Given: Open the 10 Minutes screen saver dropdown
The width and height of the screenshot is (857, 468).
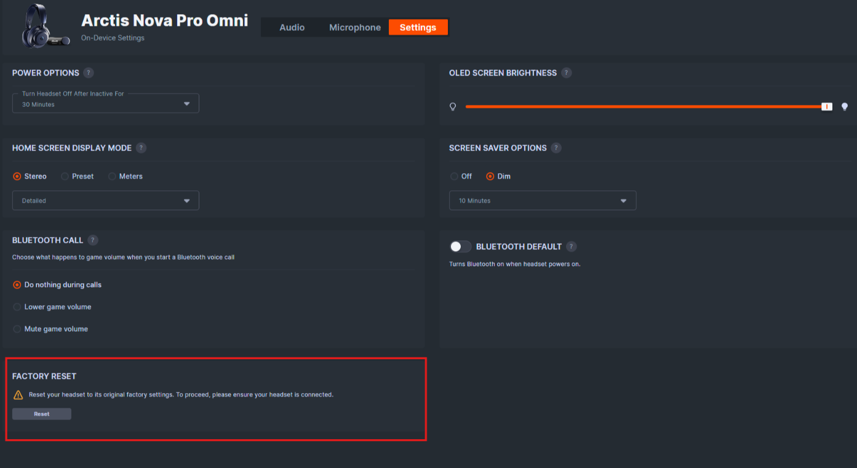Looking at the screenshot, I should 543,201.
